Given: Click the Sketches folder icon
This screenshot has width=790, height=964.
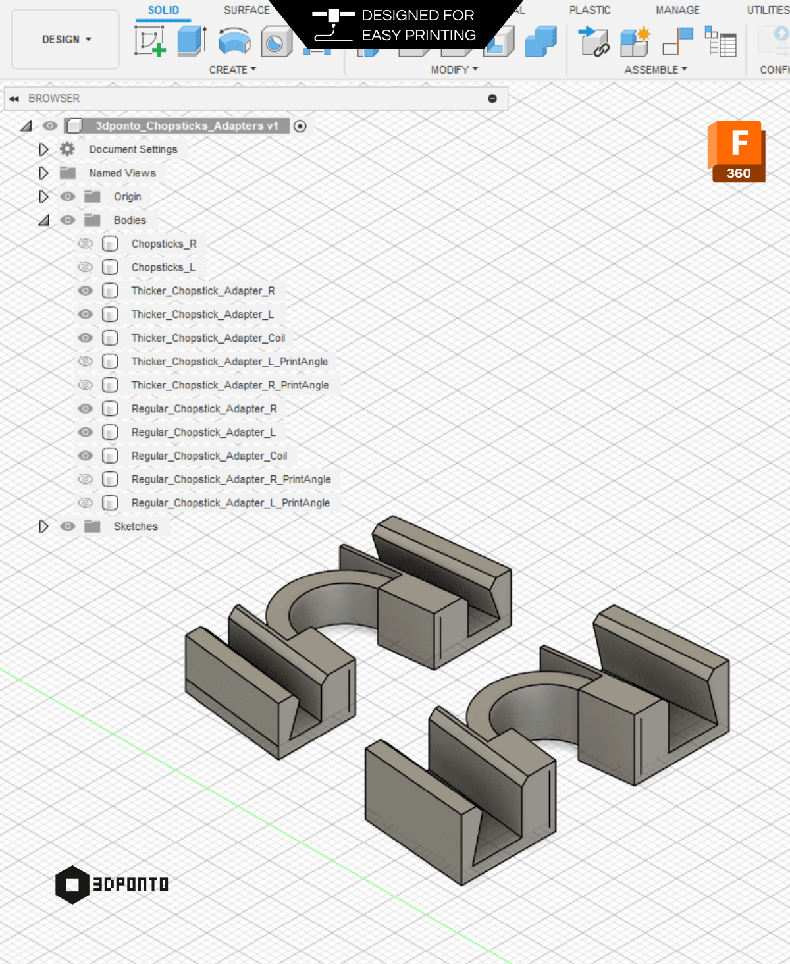Looking at the screenshot, I should tap(92, 527).
